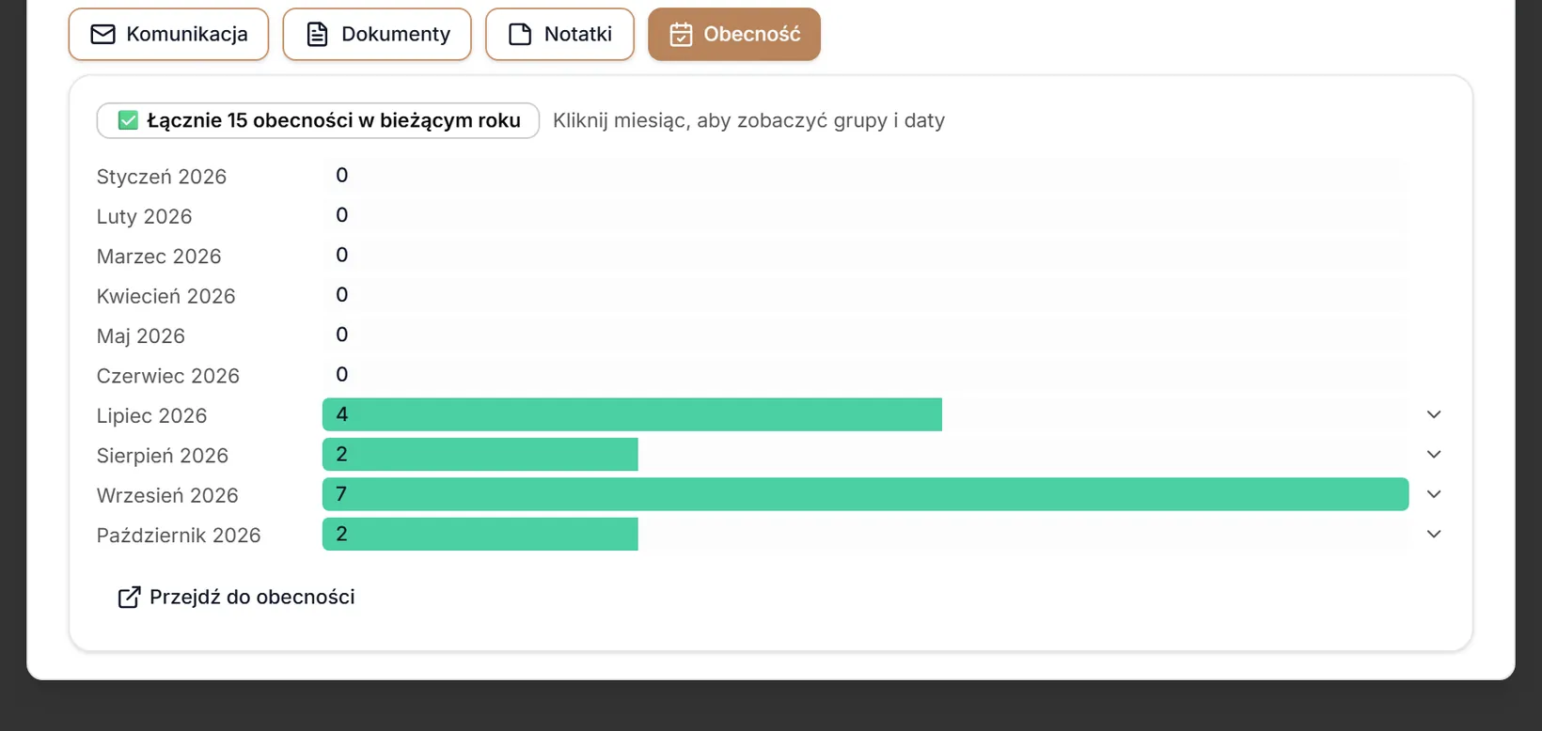Viewport: 1542px width, 731px height.
Task: Click the green Październik 2026 bar showing 2
Action: pyautogui.click(x=480, y=534)
